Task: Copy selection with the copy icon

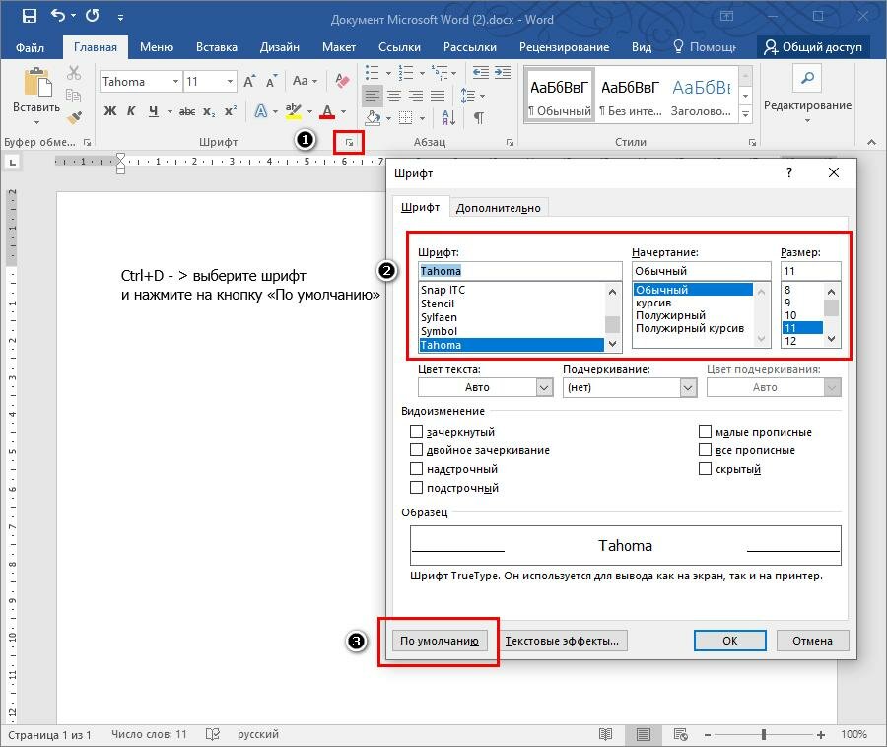Action: click(x=74, y=95)
